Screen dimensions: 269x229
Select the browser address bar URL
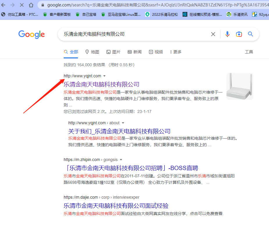(x=158, y=5)
